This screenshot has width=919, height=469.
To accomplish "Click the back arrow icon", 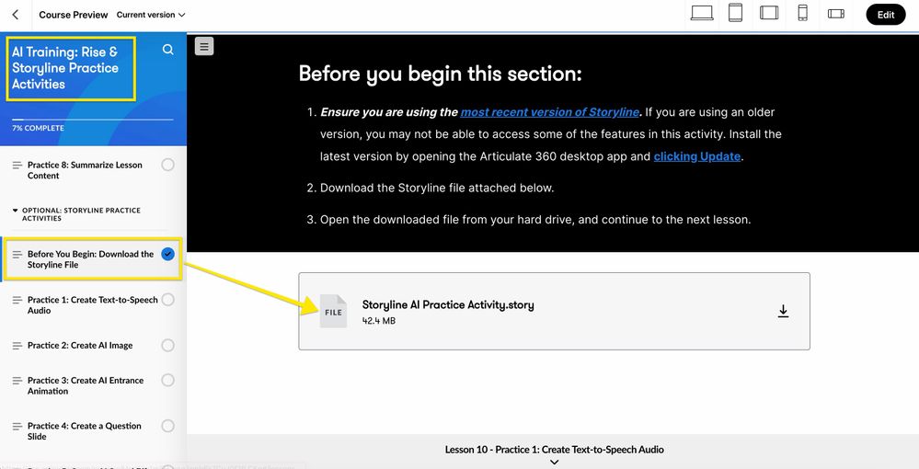I will (16, 15).
